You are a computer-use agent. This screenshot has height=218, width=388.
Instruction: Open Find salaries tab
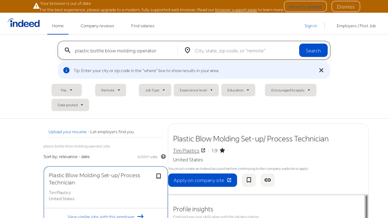[x=143, y=26]
